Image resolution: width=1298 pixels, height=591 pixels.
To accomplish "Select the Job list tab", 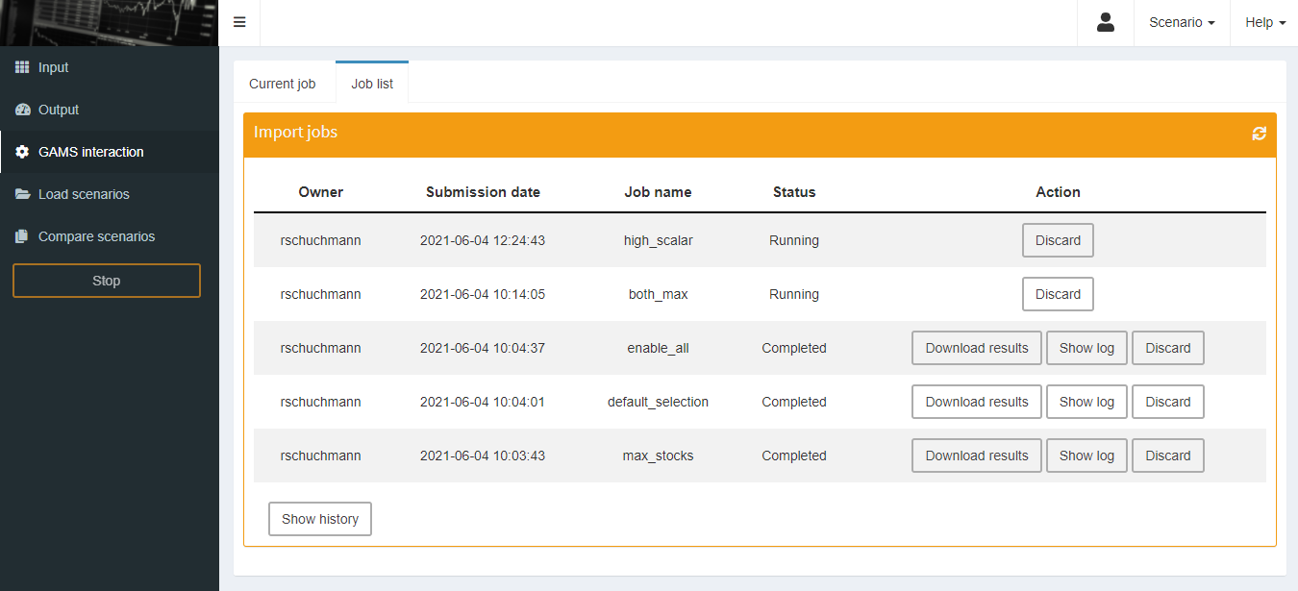I will click(371, 84).
